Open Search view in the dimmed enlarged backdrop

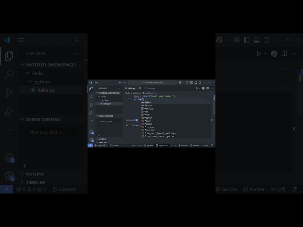9,74
